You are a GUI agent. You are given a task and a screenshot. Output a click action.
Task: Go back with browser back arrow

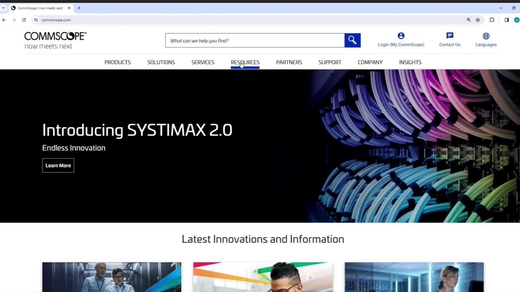(x=4, y=20)
